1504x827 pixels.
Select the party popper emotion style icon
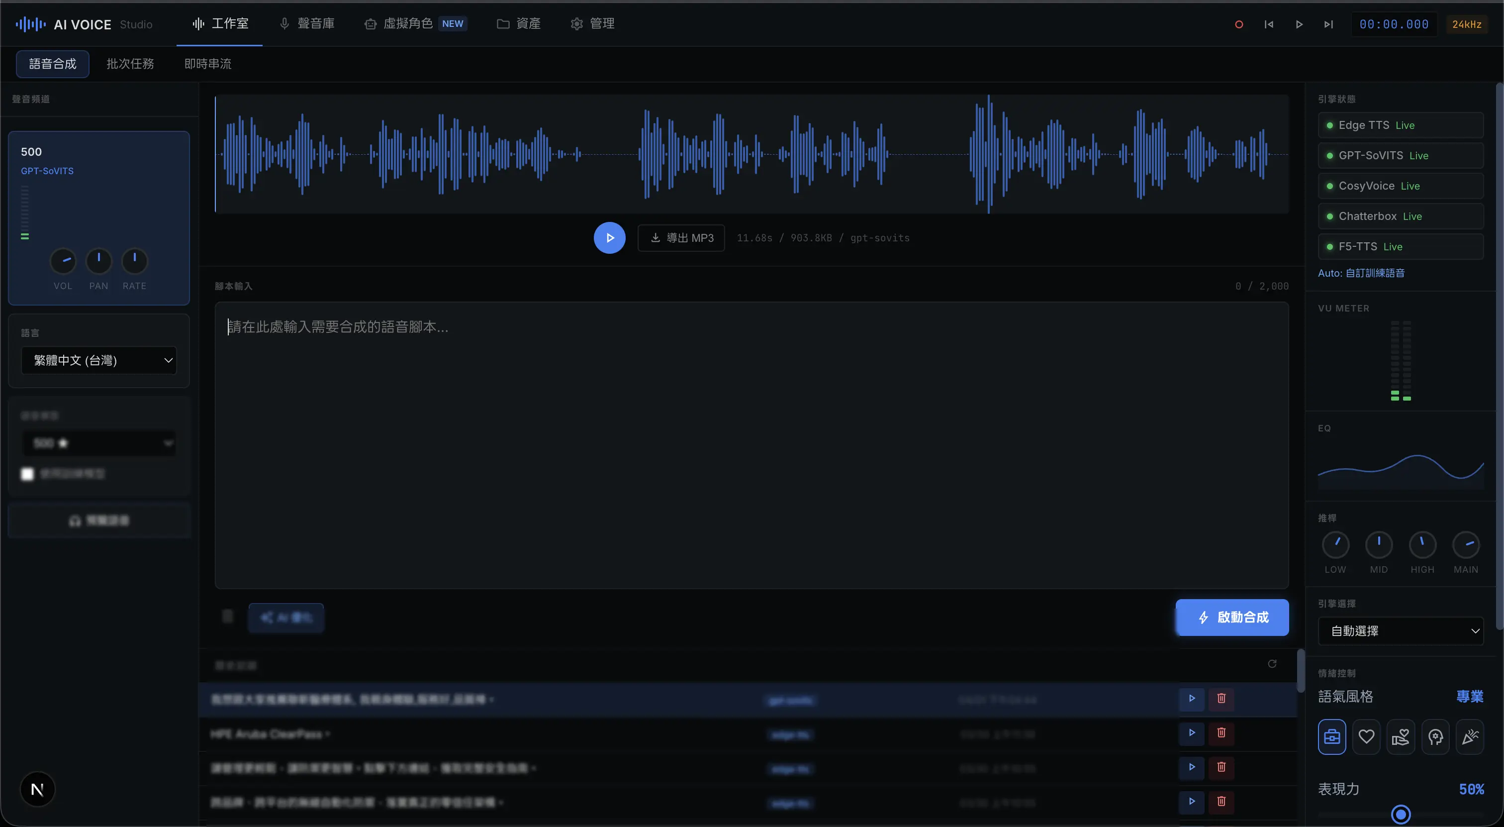coord(1470,736)
